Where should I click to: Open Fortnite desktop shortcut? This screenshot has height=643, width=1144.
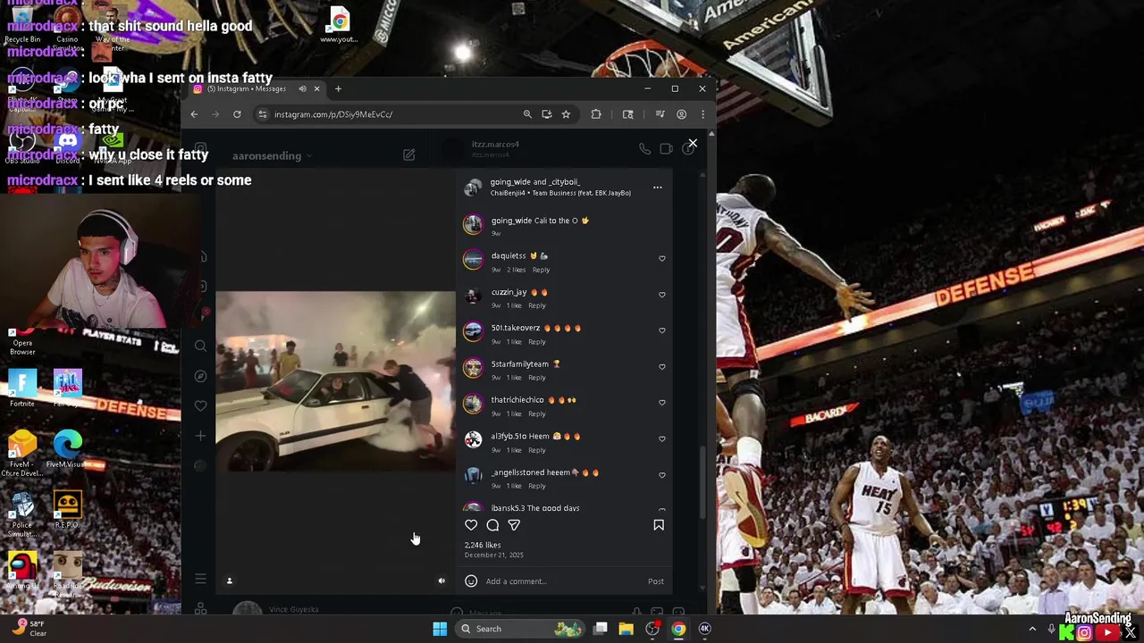(22, 388)
